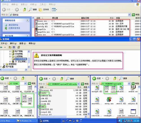Viewport: 141px width, 123px height.
Task: Open the View menu in Group Policy
Action: click(23, 44)
